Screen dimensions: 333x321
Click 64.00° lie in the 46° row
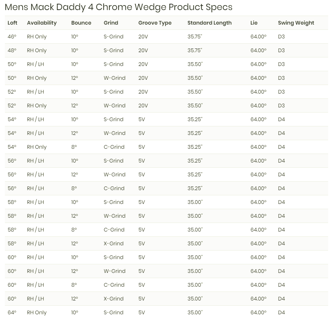pyautogui.click(x=259, y=37)
